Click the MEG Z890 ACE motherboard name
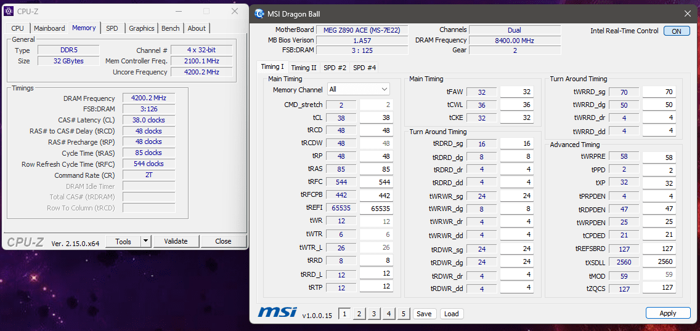 362,30
